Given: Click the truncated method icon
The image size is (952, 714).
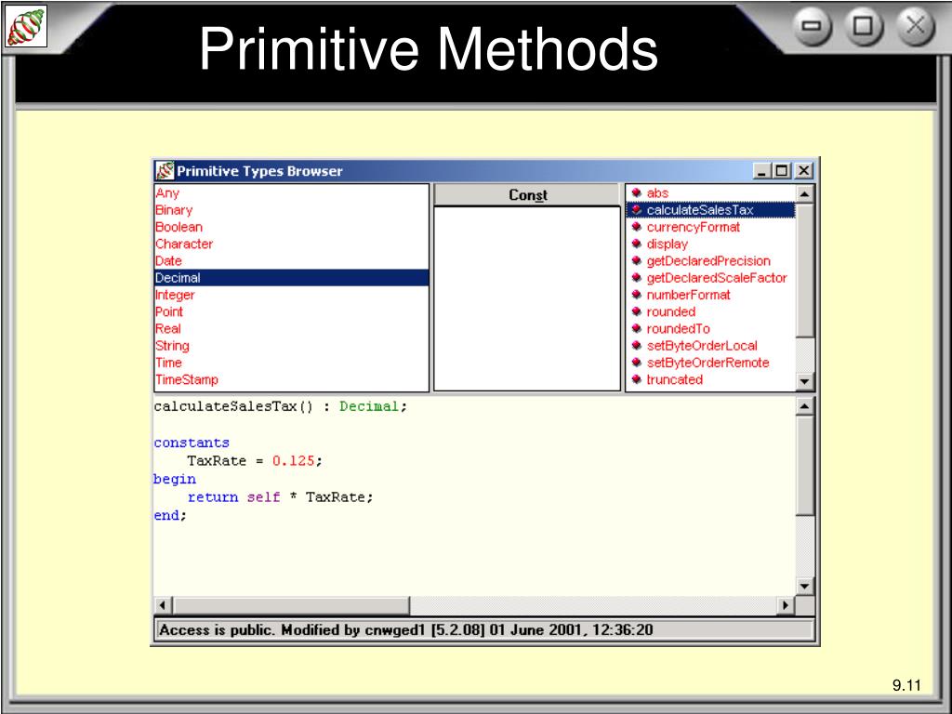Looking at the screenshot, I should 636,379.
